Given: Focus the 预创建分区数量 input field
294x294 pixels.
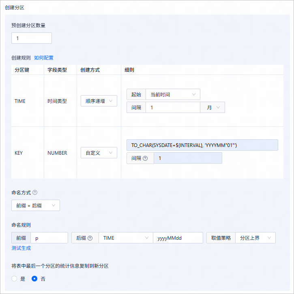Looking at the screenshot, I should (x=32, y=38).
